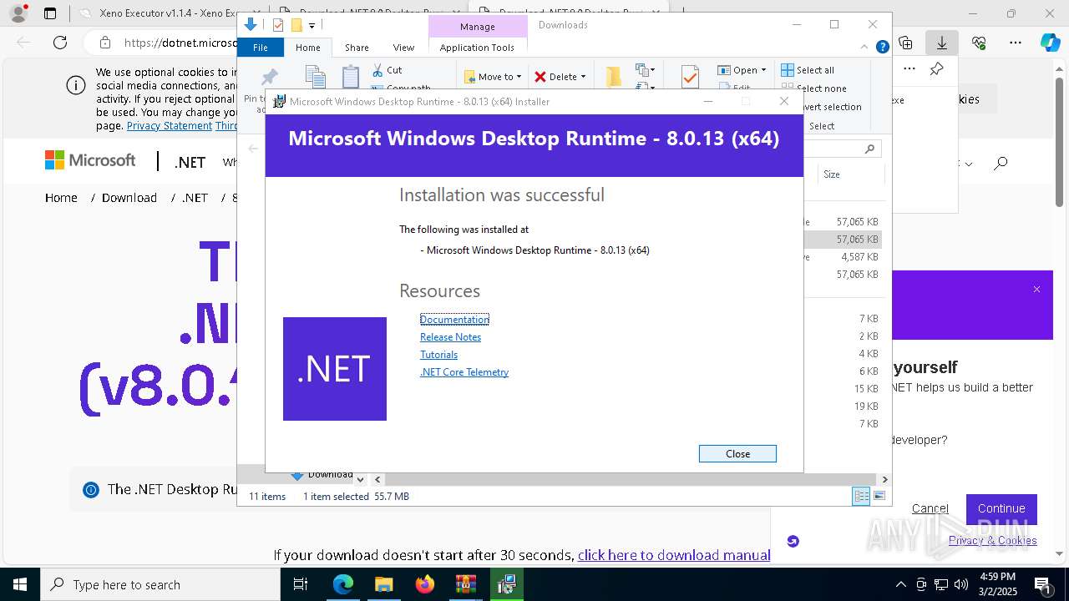Close the .NET Desktop Runtime installer
The height and width of the screenshot is (601, 1069).
point(737,453)
